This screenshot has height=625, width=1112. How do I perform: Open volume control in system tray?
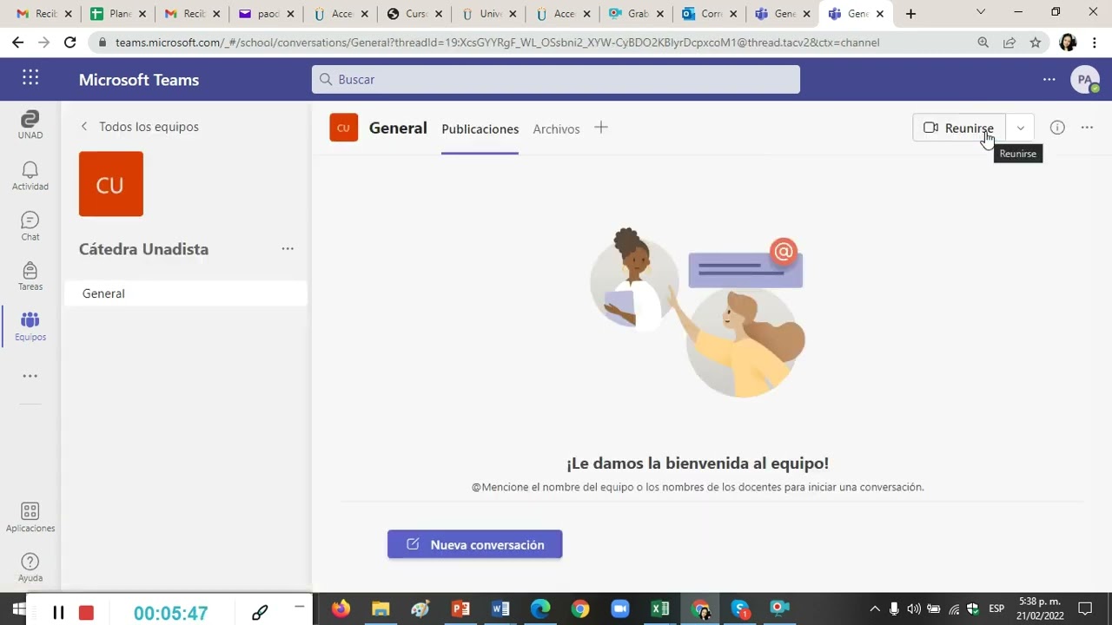coord(913,609)
